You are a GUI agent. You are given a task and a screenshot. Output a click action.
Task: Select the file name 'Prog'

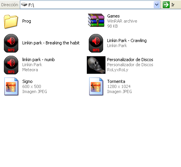coord(26,21)
